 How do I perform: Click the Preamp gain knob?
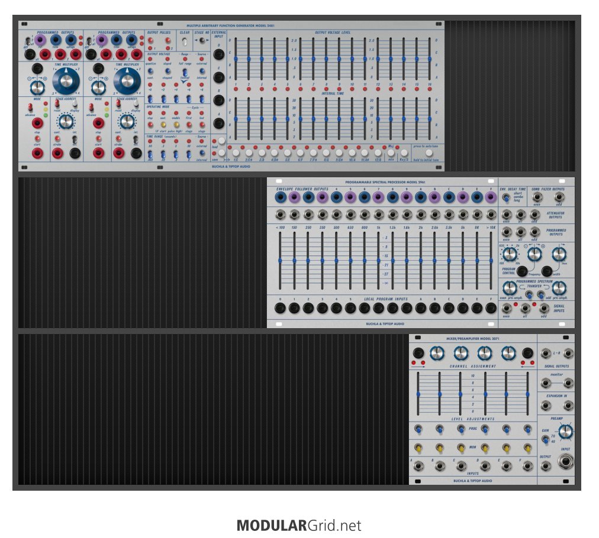pyautogui.click(x=565, y=432)
